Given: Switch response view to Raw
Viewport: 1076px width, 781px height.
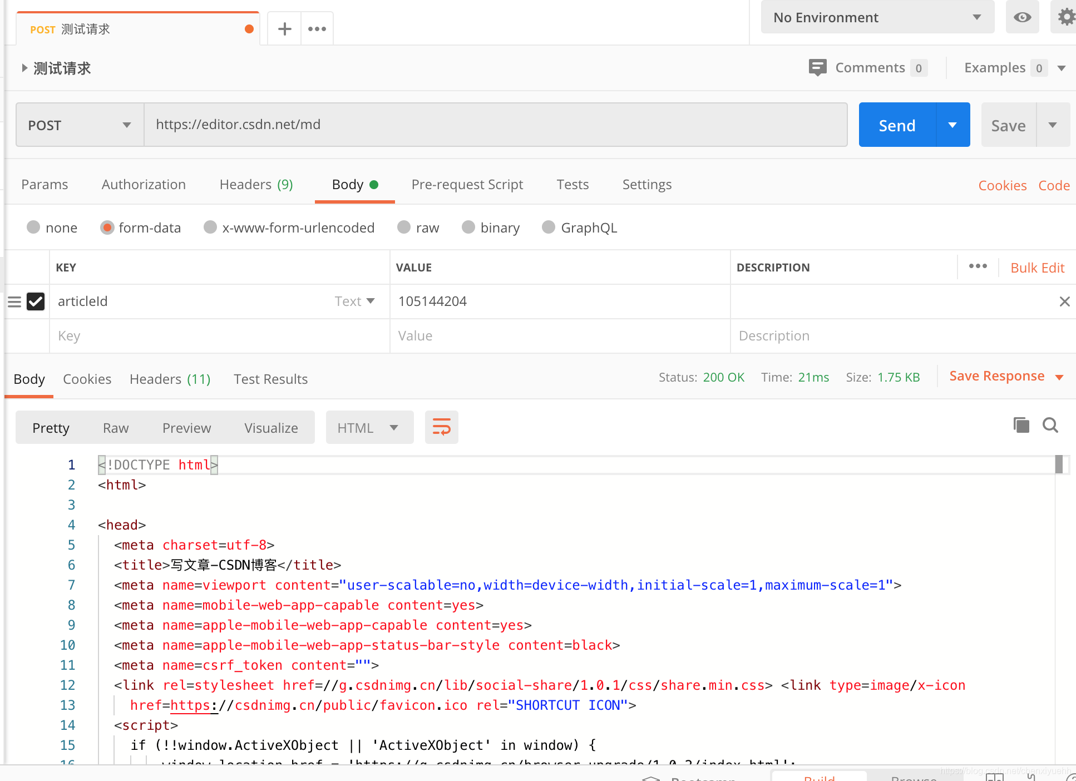Looking at the screenshot, I should pos(116,428).
